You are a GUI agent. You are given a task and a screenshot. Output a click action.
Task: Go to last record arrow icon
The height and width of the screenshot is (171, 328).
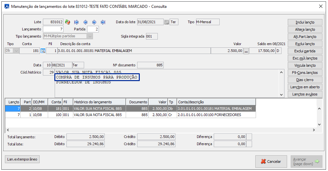click(103, 22)
